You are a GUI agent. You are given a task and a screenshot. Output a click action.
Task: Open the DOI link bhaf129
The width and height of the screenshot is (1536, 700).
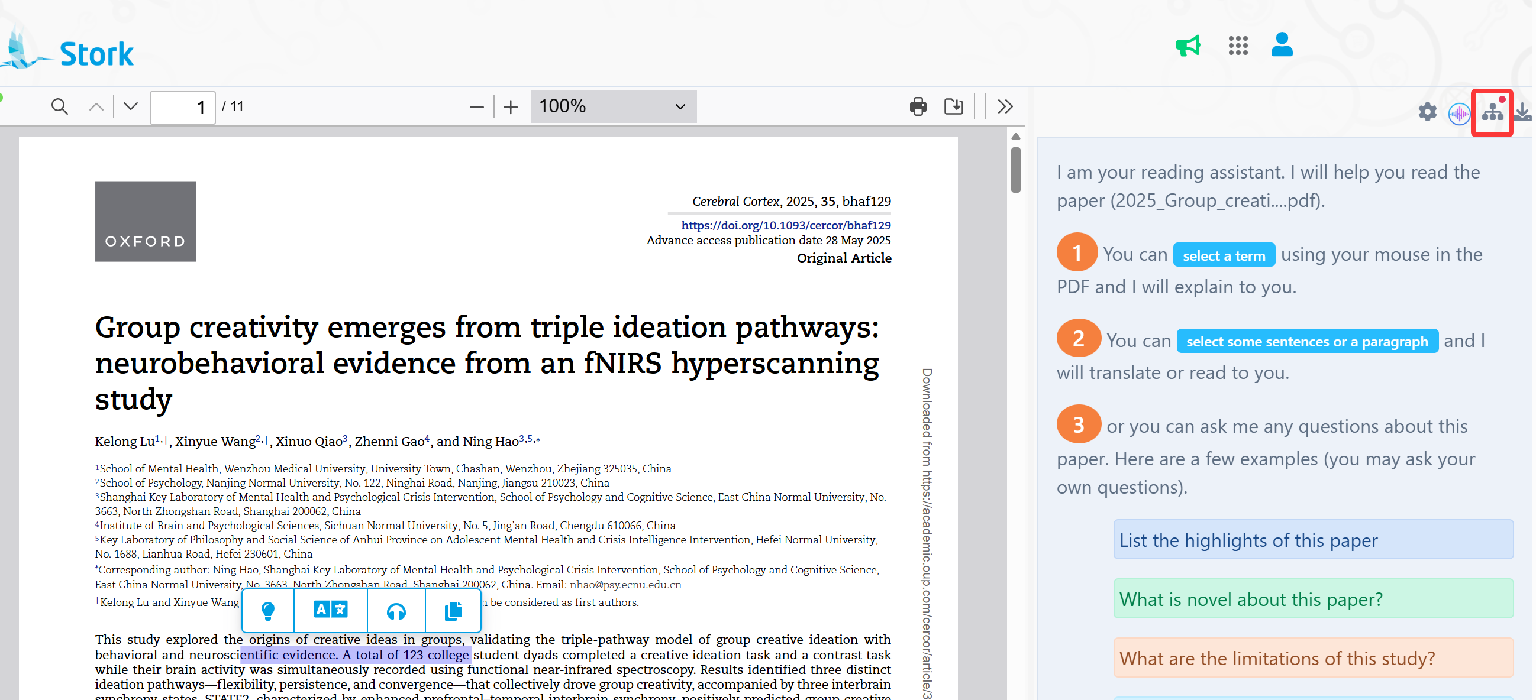point(785,225)
